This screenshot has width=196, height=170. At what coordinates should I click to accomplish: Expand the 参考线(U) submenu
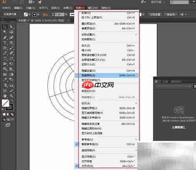pyautogui.click(x=107, y=139)
